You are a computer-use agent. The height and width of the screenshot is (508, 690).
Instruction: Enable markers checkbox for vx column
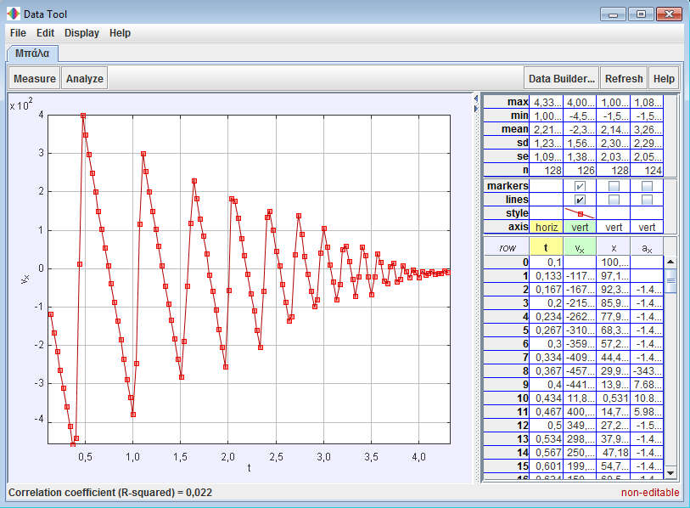click(580, 186)
